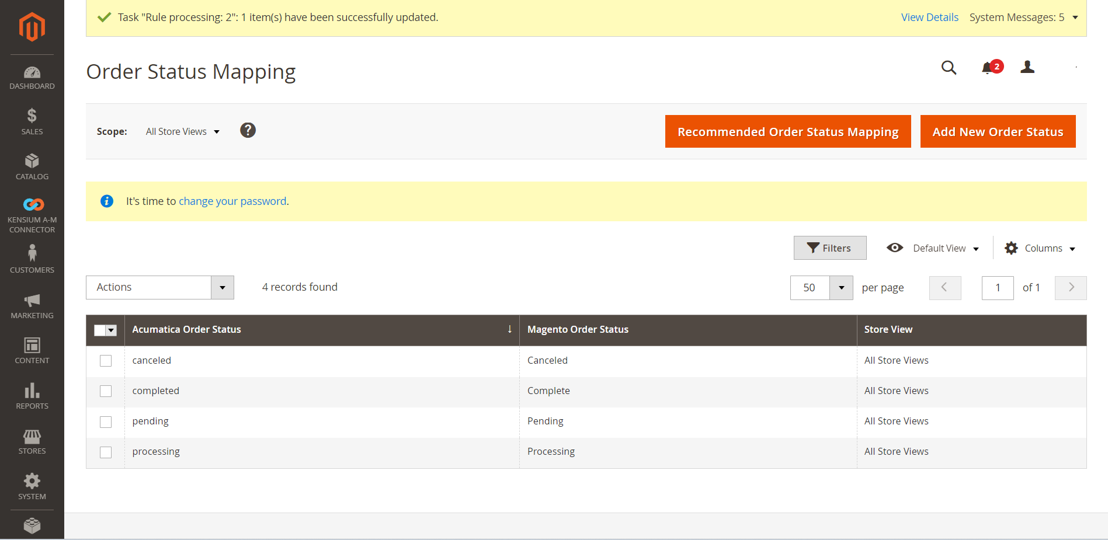1108x540 pixels.
Task: Open the notifications bell showing 2 alerts
Action: pyautogui.click(x=989, y=68)
